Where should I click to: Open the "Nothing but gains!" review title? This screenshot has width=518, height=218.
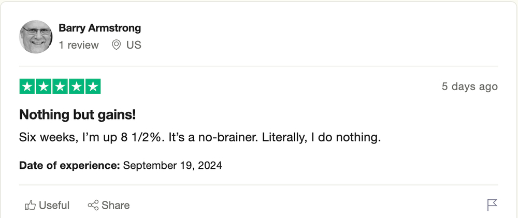coord(78,115)
